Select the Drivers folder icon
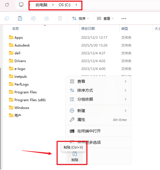 pos(11,60)
